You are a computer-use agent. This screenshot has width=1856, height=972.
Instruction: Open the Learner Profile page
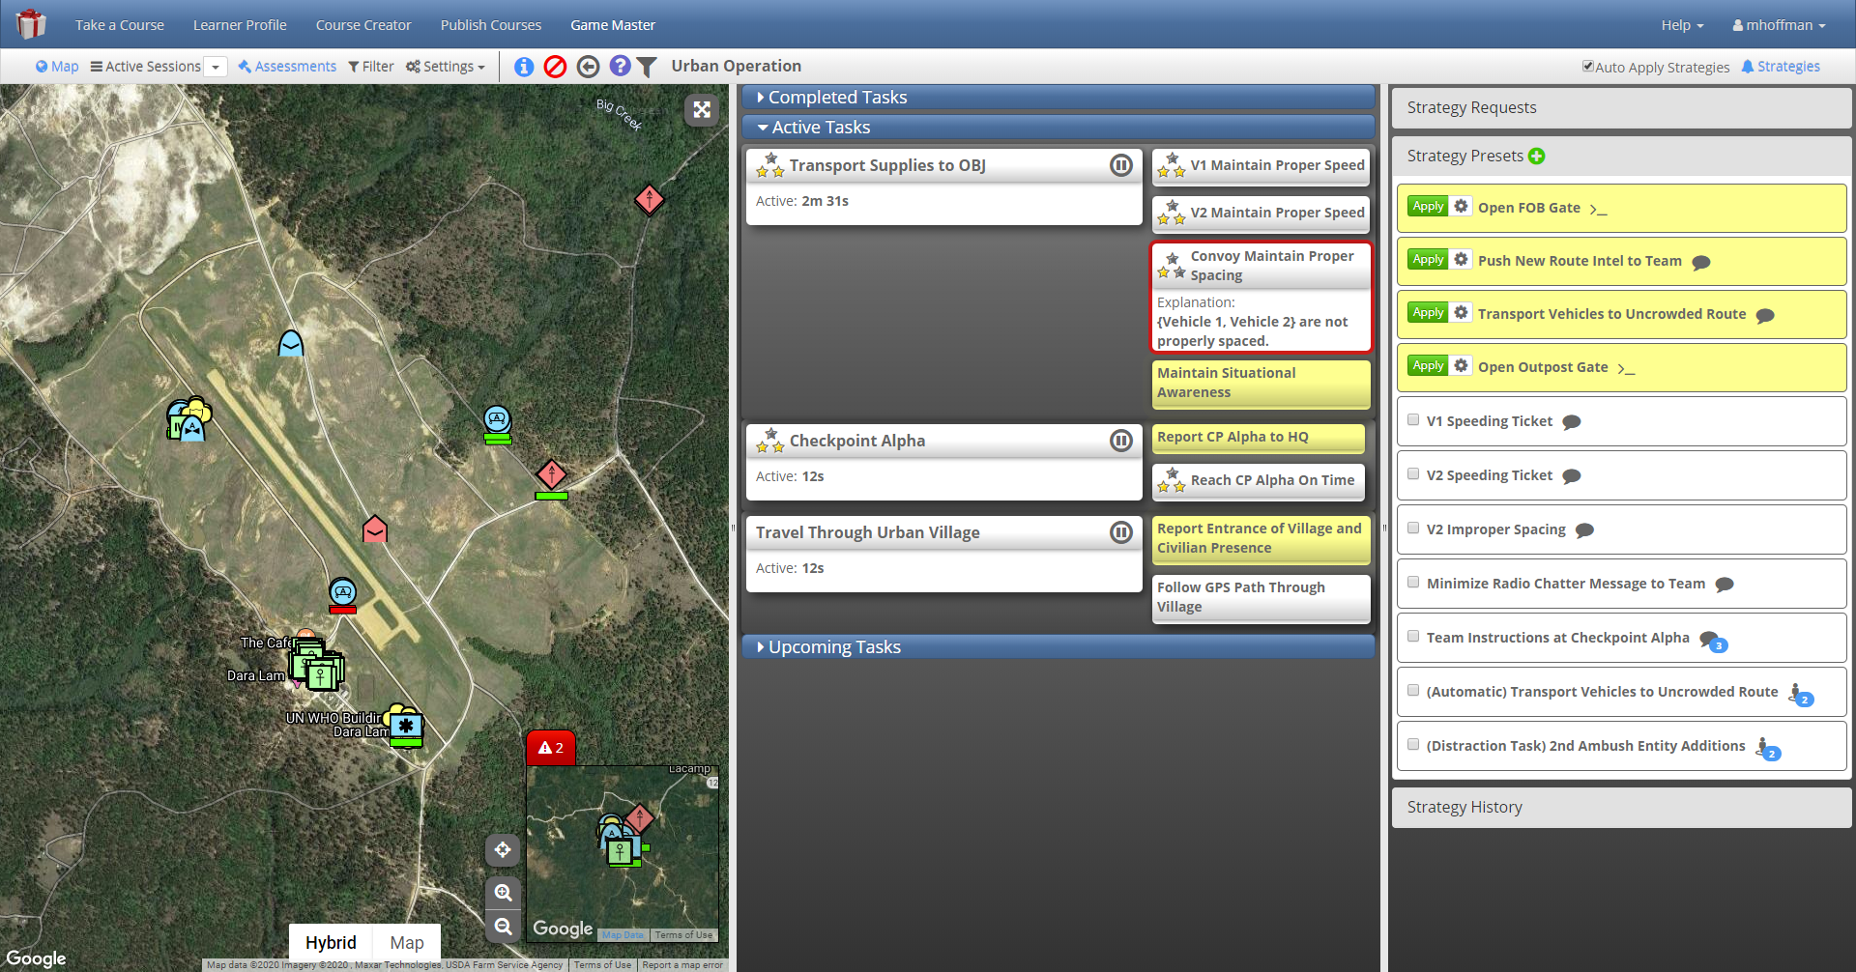[240, 25]
